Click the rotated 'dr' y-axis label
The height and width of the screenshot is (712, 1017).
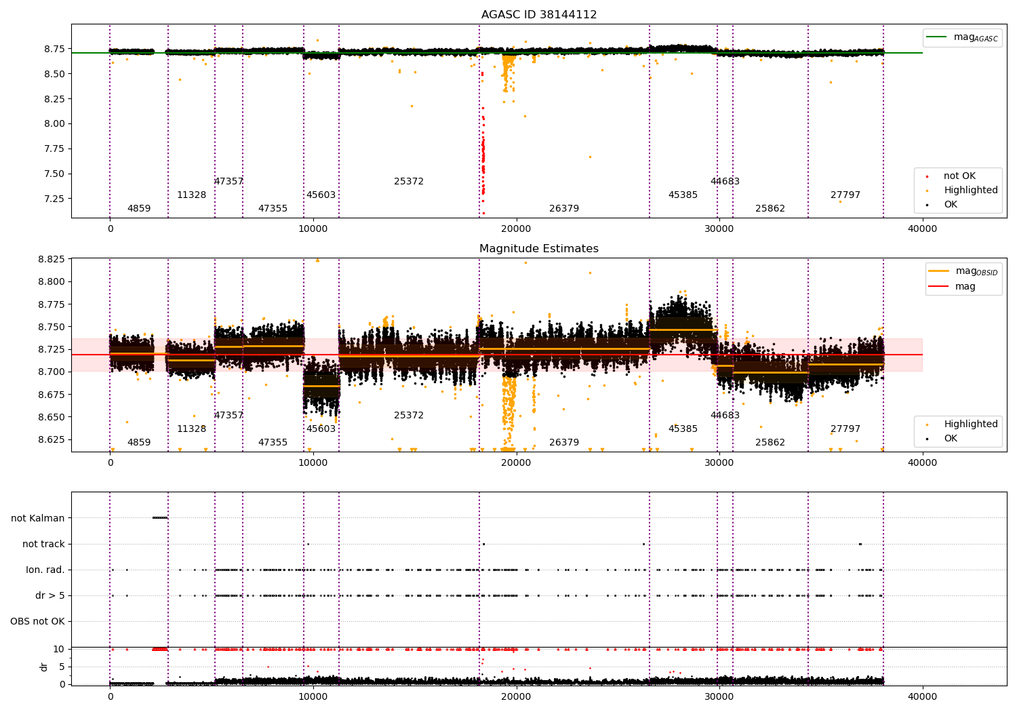44,667
